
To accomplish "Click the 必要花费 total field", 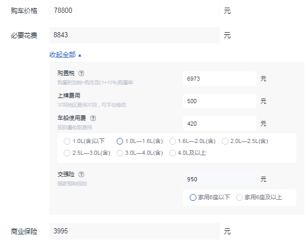I will [135, 35].
